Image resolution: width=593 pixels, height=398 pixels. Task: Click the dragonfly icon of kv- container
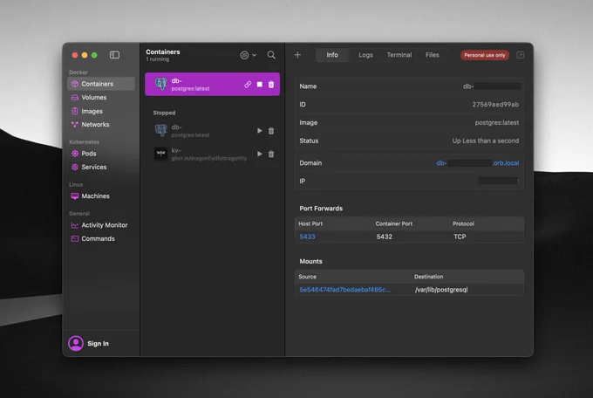point(160,154)
